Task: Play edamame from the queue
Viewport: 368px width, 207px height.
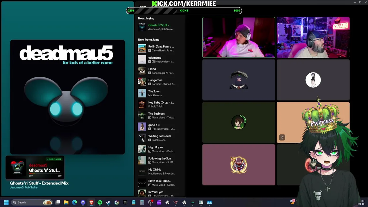Action: click(160, 60)
